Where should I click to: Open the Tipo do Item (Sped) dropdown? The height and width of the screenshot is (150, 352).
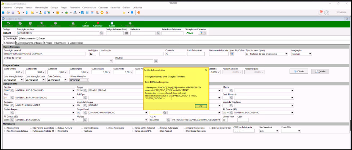[286, 54]
